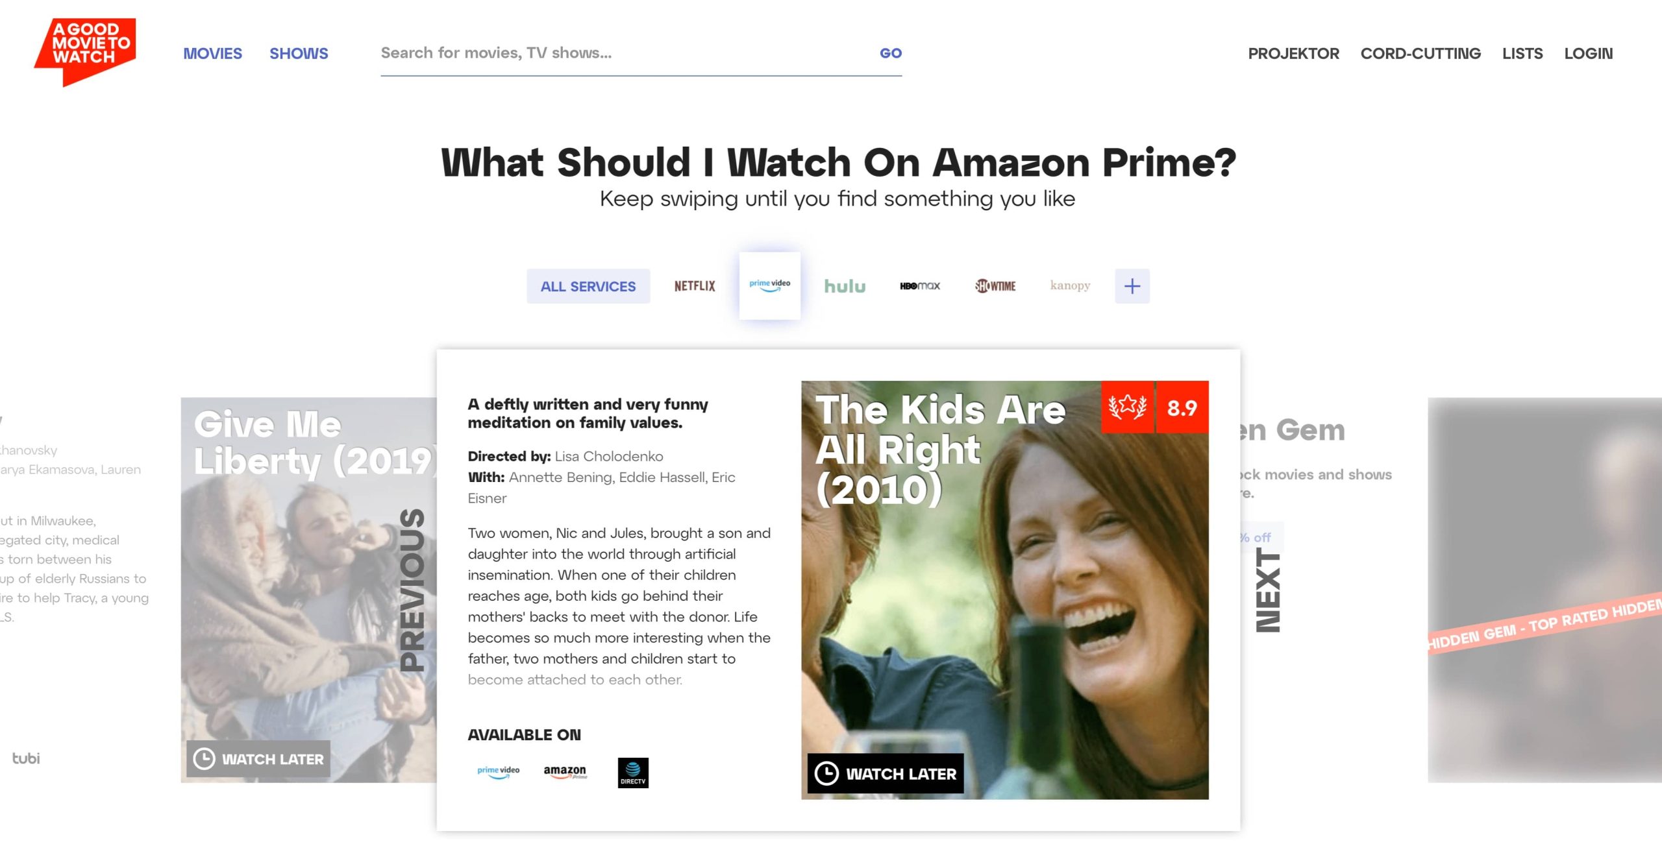
Task: Open the Login link
Action: click(1588, 53)
